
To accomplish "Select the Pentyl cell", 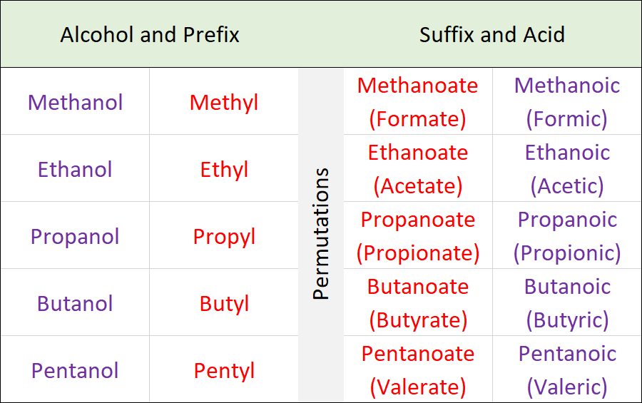I will click(224, 369).
